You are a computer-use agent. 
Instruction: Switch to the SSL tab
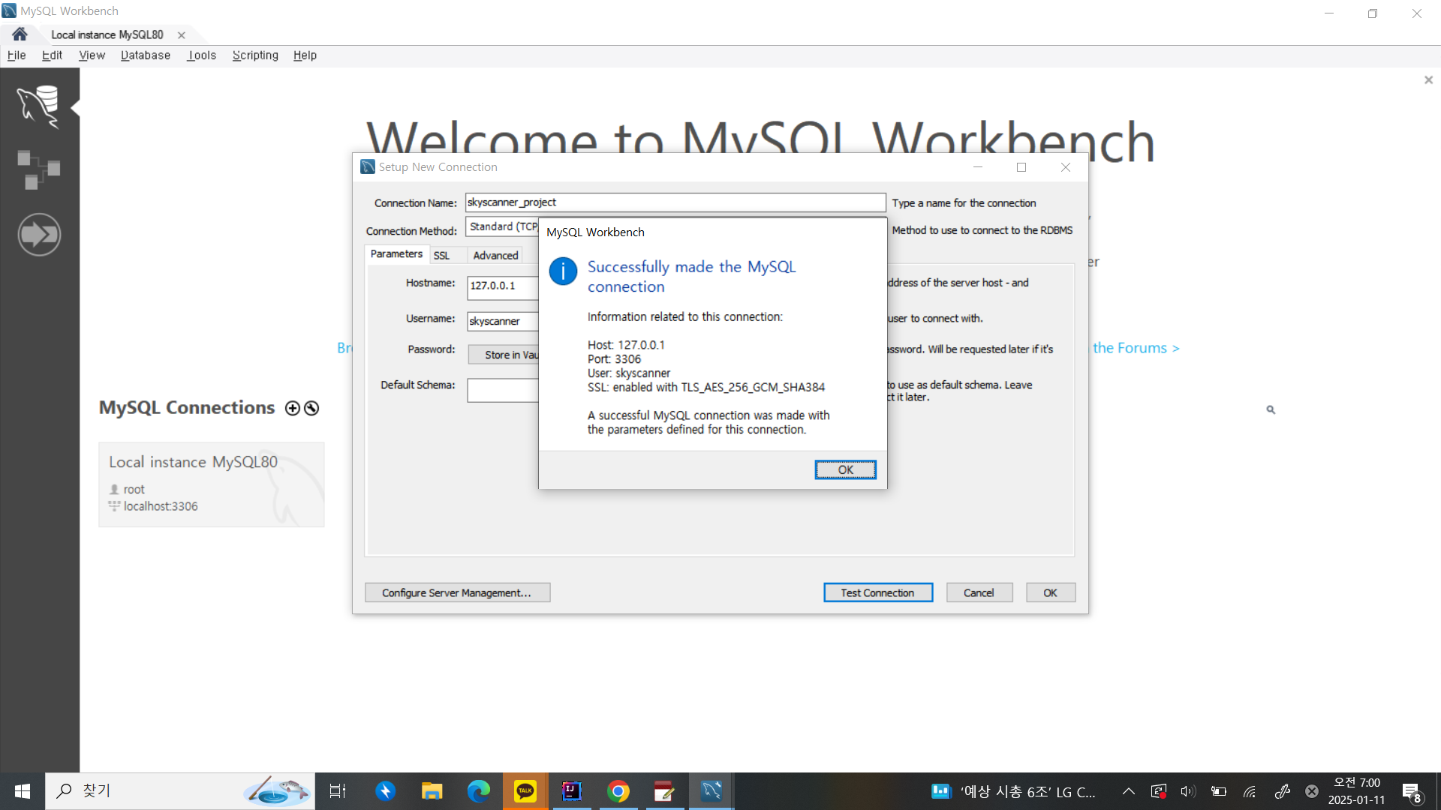pos(442,256)
